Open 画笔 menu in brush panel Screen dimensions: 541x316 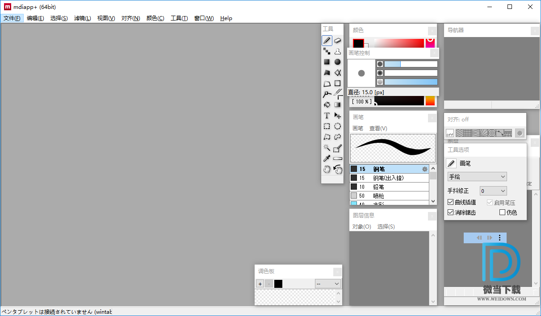click(358, 128)
